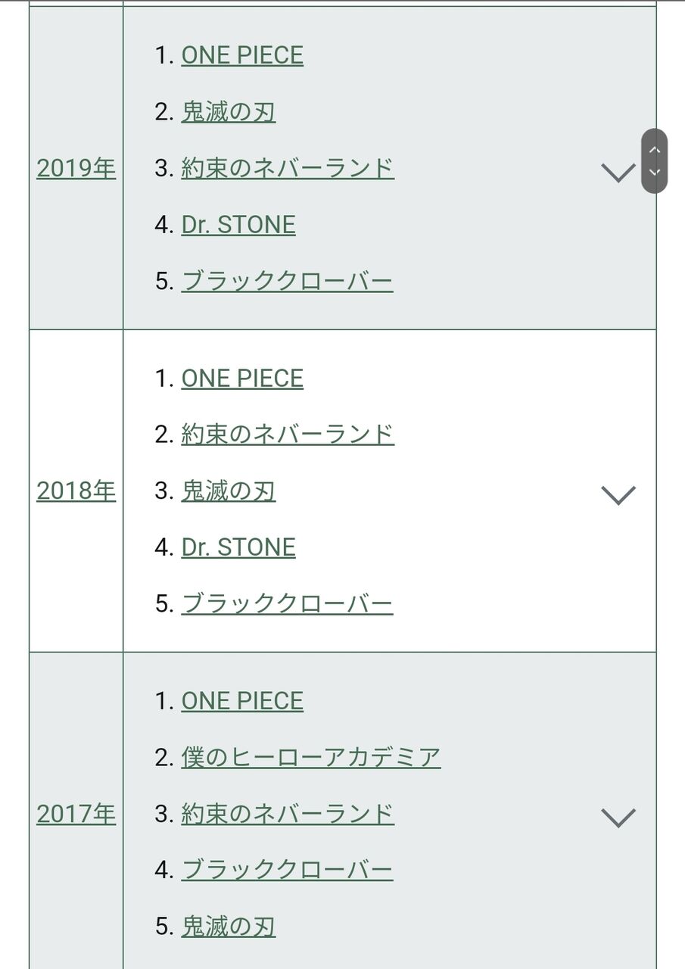Open 鬼滅の刃 ranked fifth in 2017
685x969 pixels.
tap(229, 927)
